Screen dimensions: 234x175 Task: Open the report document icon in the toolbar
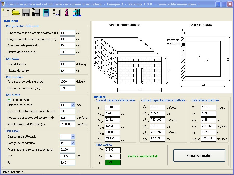tap(56, 12)
